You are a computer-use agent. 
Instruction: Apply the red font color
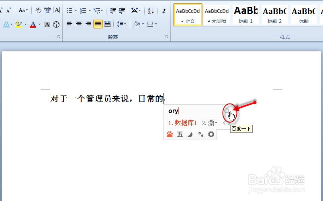pyautogui.click(x=33, y=24)
